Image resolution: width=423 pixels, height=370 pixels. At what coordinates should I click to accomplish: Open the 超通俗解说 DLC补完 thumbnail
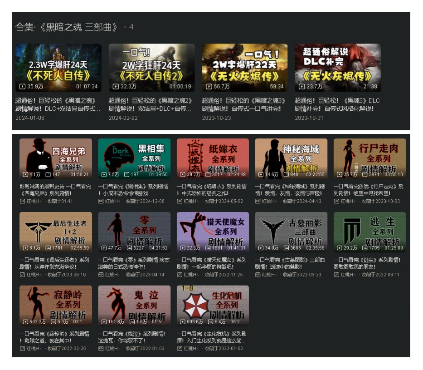[x=338, y=68]
